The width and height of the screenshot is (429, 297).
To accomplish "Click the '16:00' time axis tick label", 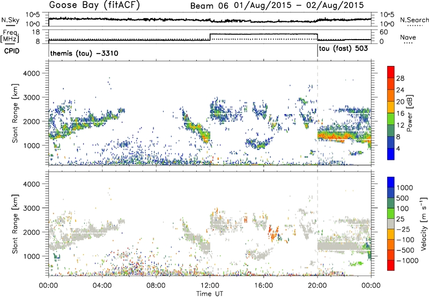I will click(x=263, y=286).
